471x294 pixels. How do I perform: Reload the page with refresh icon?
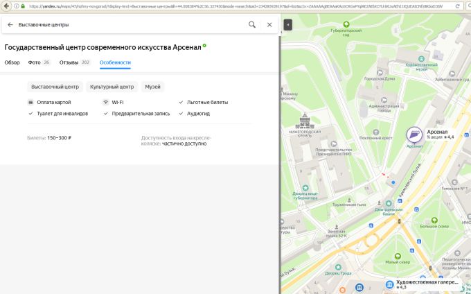(457, 6)
